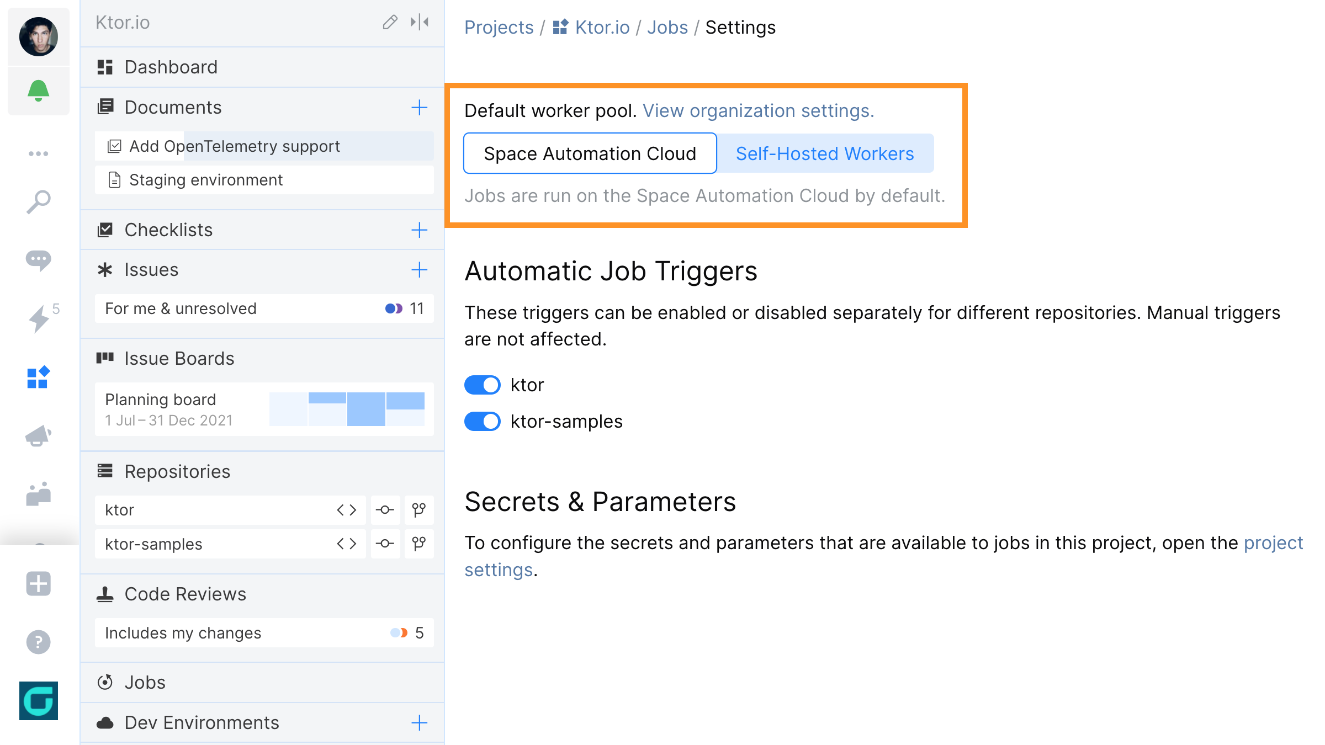Browse code of ktor-samples repository
Viewport: 1325px width, 745px height.
pyautogui.click(x=347, y=544)
